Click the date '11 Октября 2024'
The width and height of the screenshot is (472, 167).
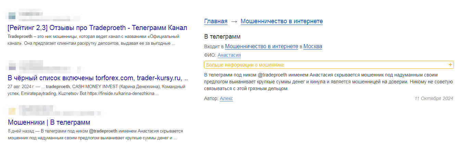434,98
